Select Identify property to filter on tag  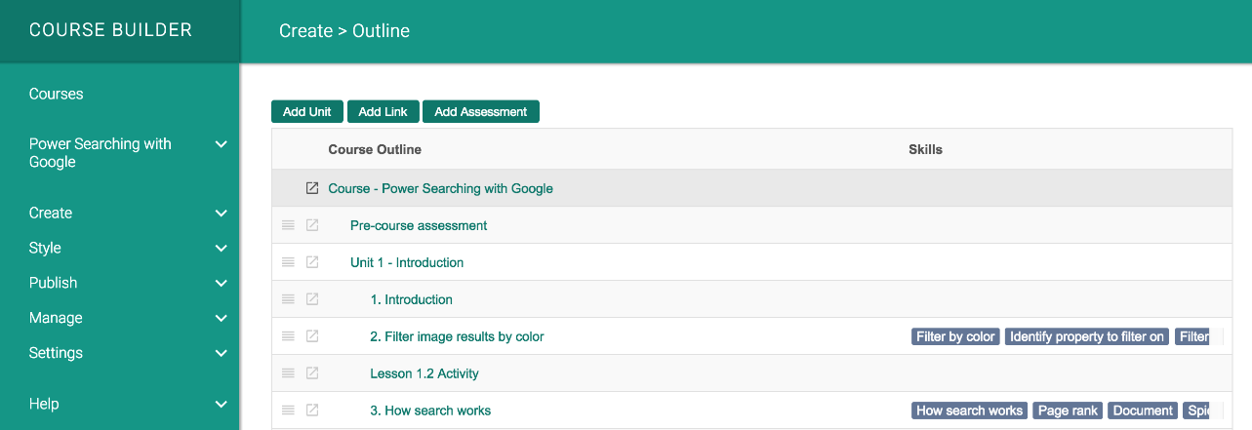coord(1087,336)
